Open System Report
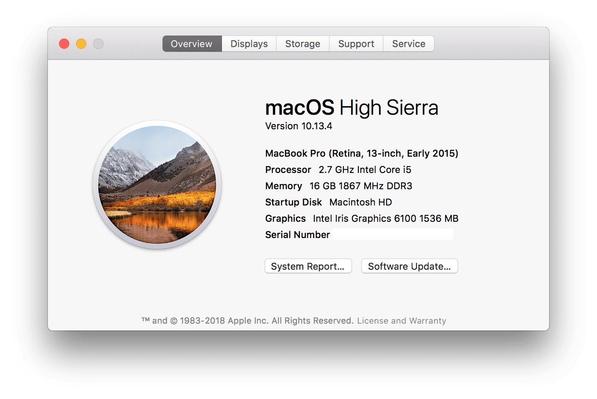This screenshot has width=597, height=399. (x=308, y=266)
